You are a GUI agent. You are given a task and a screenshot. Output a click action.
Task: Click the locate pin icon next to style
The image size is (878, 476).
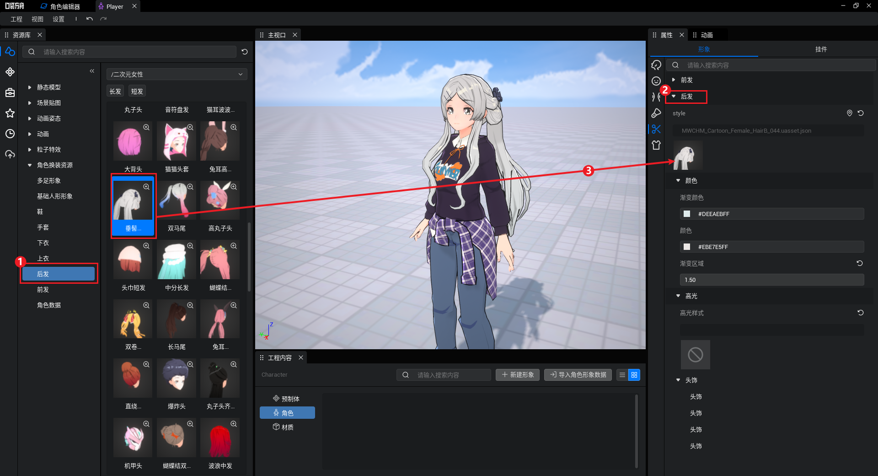[x=850, y=113]
